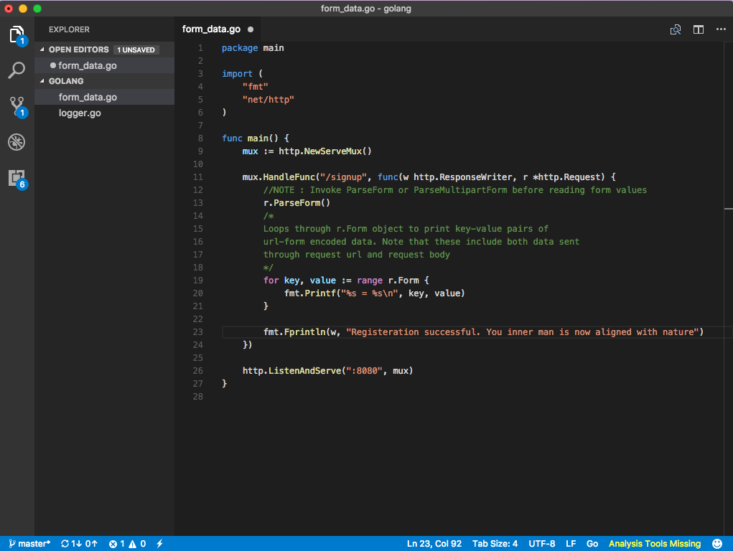The height and width of the screenshot is (551, 733).
Task: Click the split editor icon
Action: coord(698,29)
